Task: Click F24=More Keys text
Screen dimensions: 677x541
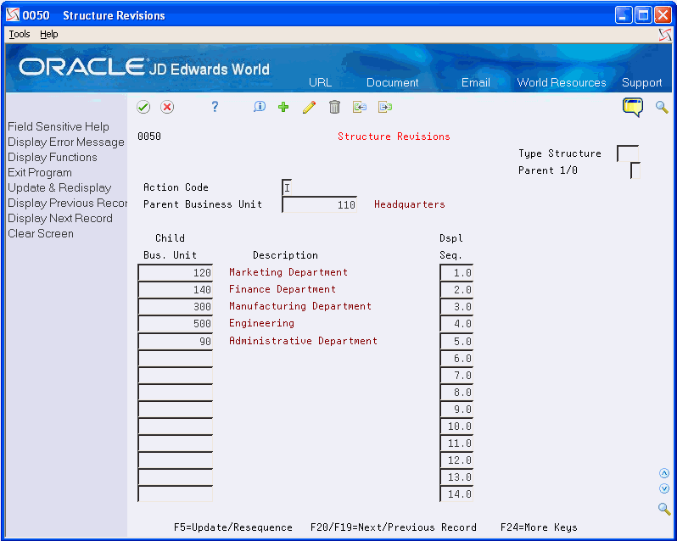Action: coord(539,527)
